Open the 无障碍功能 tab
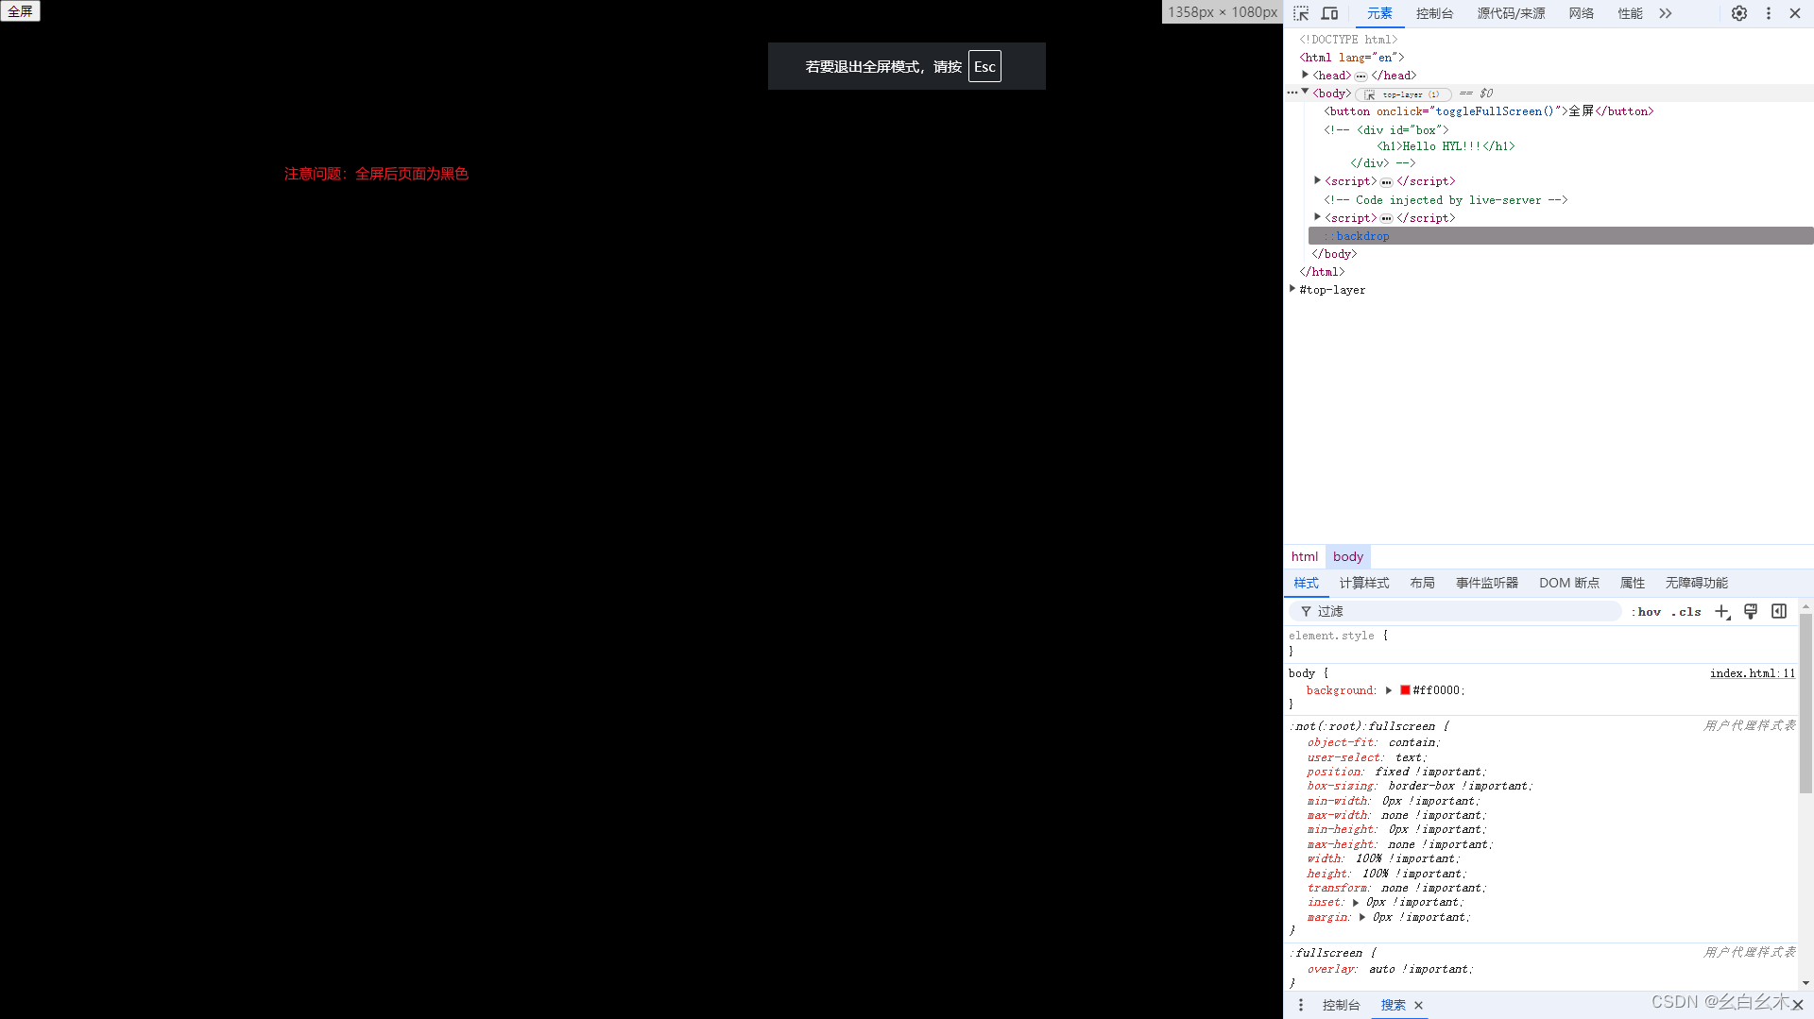 pos(1696,583)
